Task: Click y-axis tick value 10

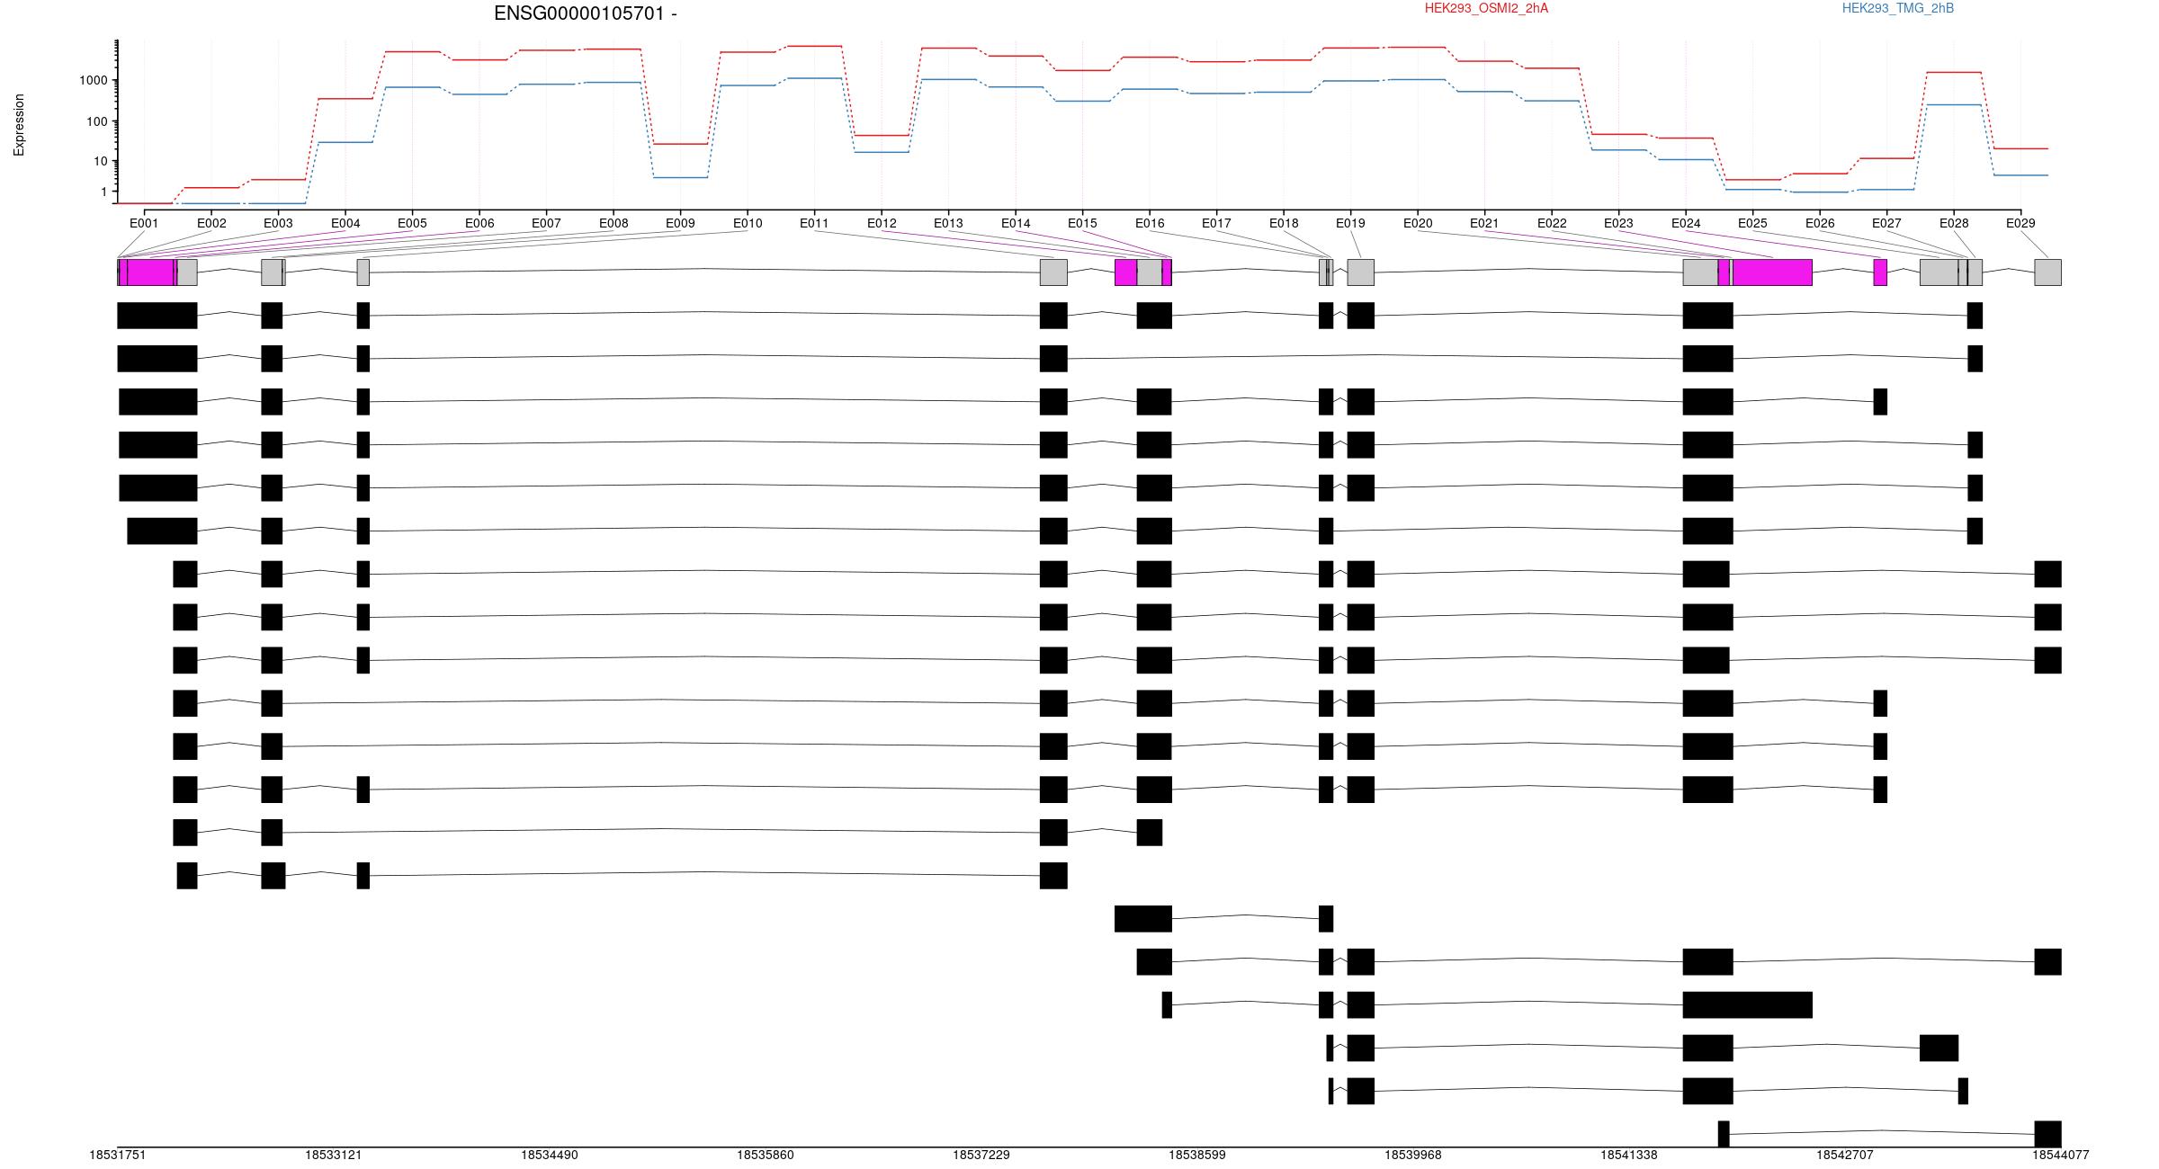Action: coord(101,161)
